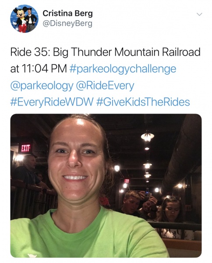The image size is (212, 263).
Task: Open the #parkeologychallenge hashtag
Action: click(123, 69)
